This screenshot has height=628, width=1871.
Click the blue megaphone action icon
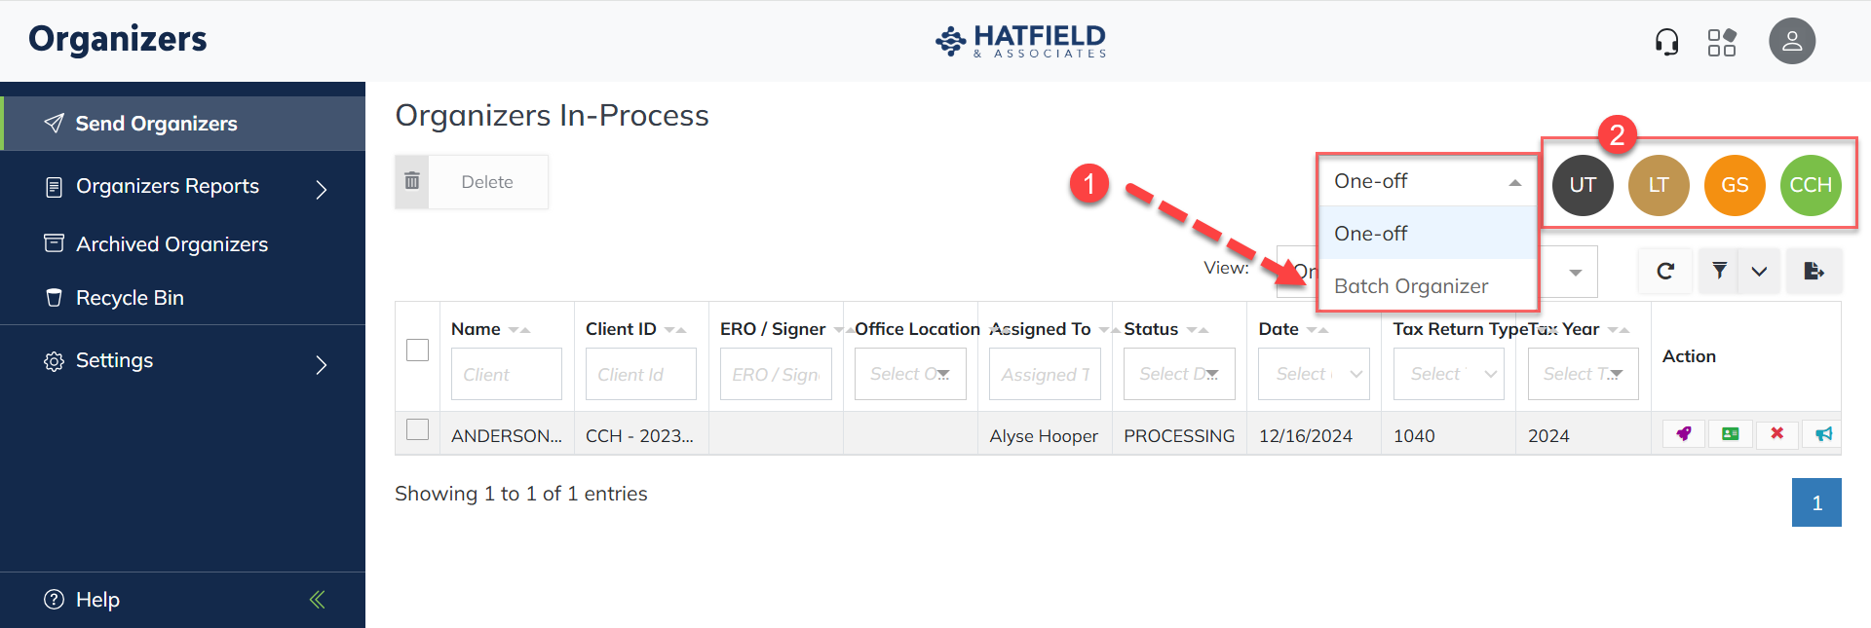click(1823, 434)
